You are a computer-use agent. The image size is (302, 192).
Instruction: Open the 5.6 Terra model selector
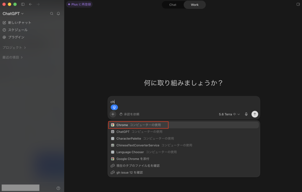pos(229,114)
